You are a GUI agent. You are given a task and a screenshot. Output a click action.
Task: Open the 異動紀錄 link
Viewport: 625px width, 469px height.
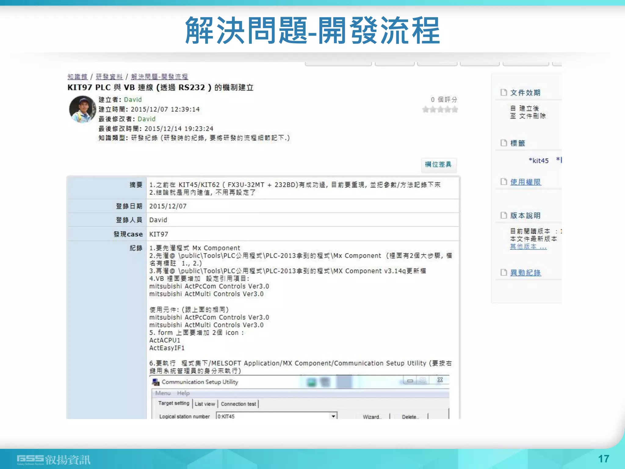(x=526, y=273)
